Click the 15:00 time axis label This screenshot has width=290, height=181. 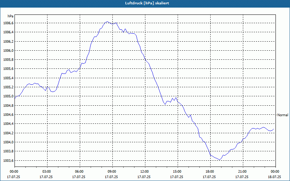click(178, 172)
